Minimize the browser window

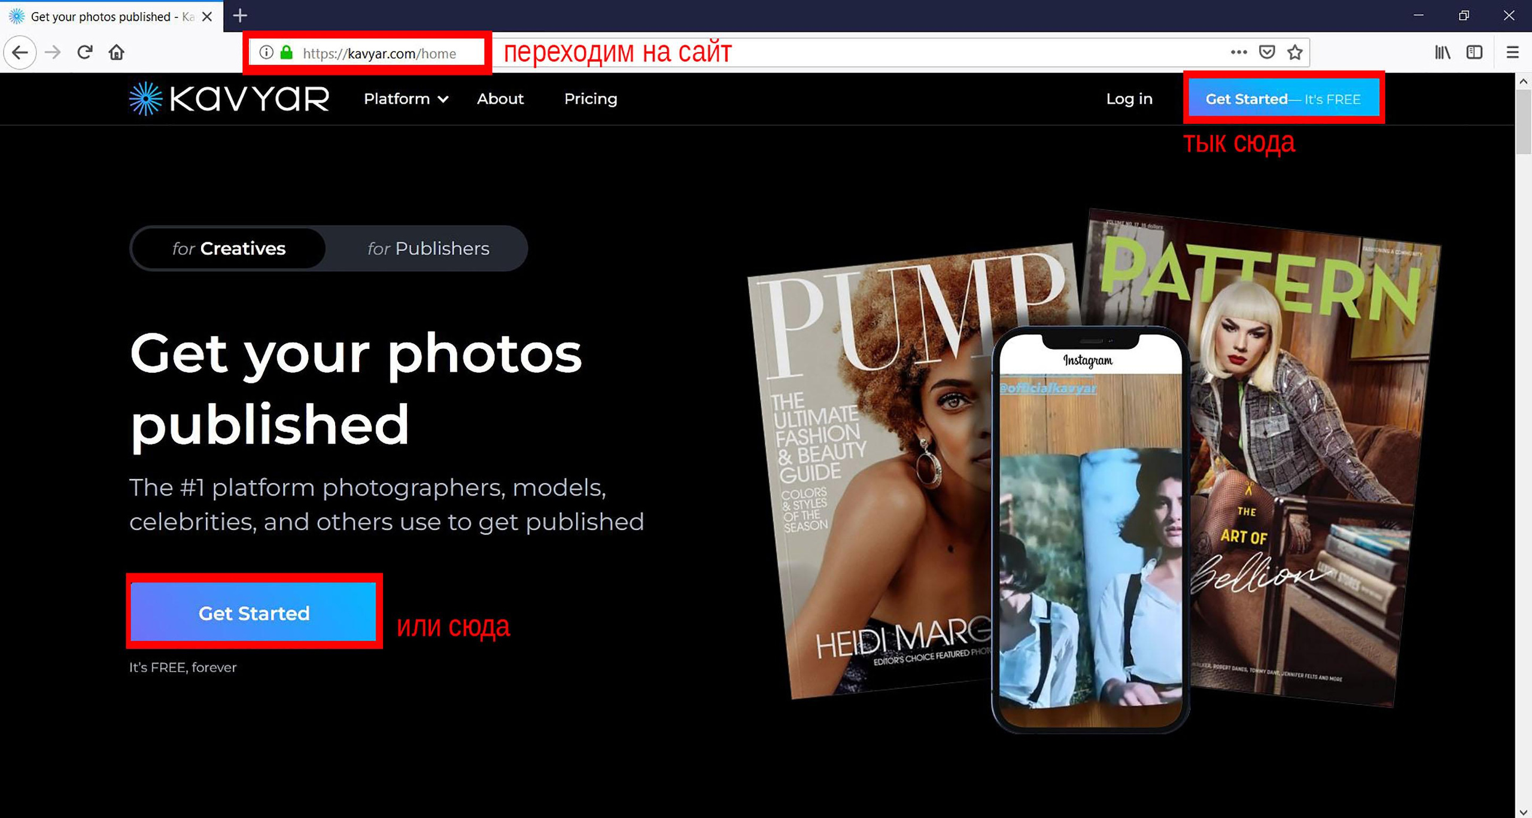tap(1418, 16)
